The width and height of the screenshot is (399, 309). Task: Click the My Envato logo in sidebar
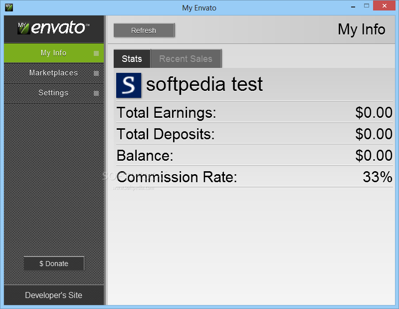point(53,27)
